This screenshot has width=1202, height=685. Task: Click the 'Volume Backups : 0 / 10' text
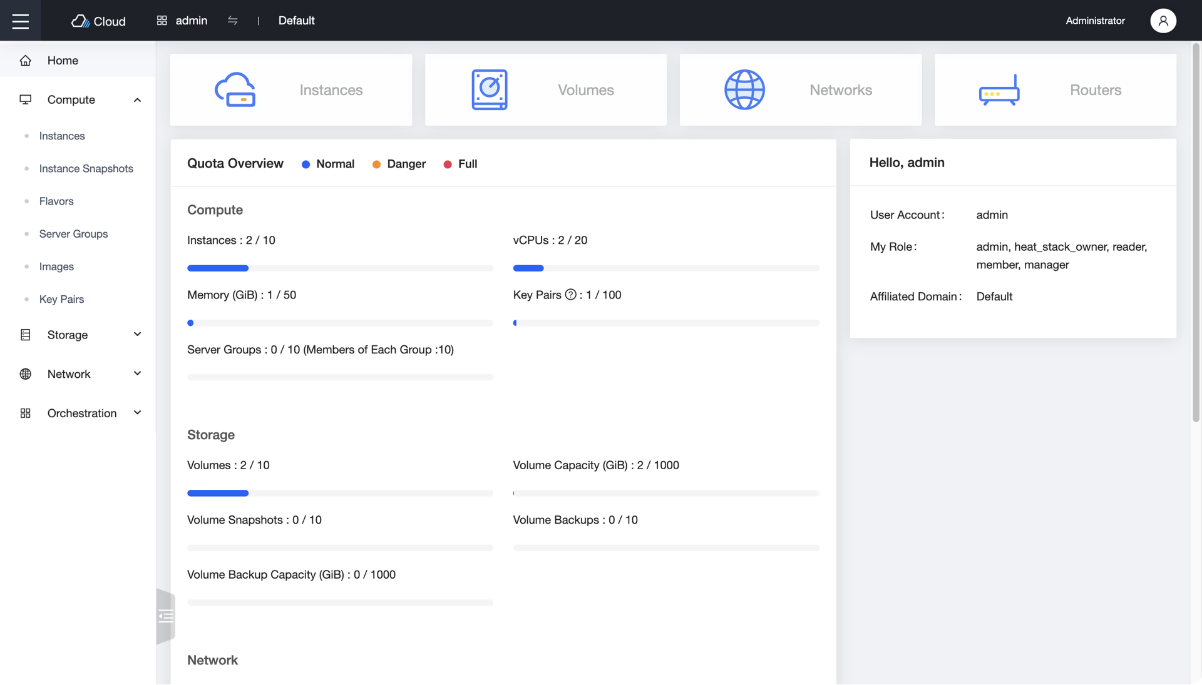pyautogui.click(x=575, y=520)
